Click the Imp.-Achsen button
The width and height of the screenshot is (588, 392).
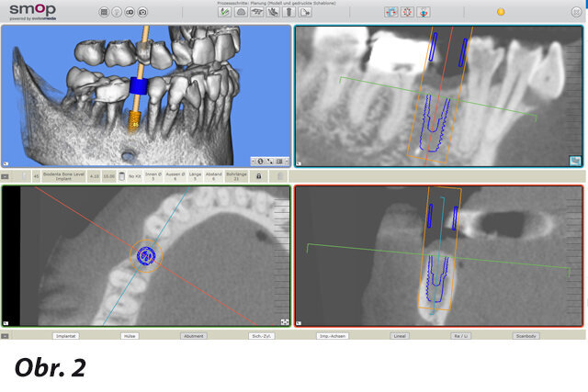point(333,336)
